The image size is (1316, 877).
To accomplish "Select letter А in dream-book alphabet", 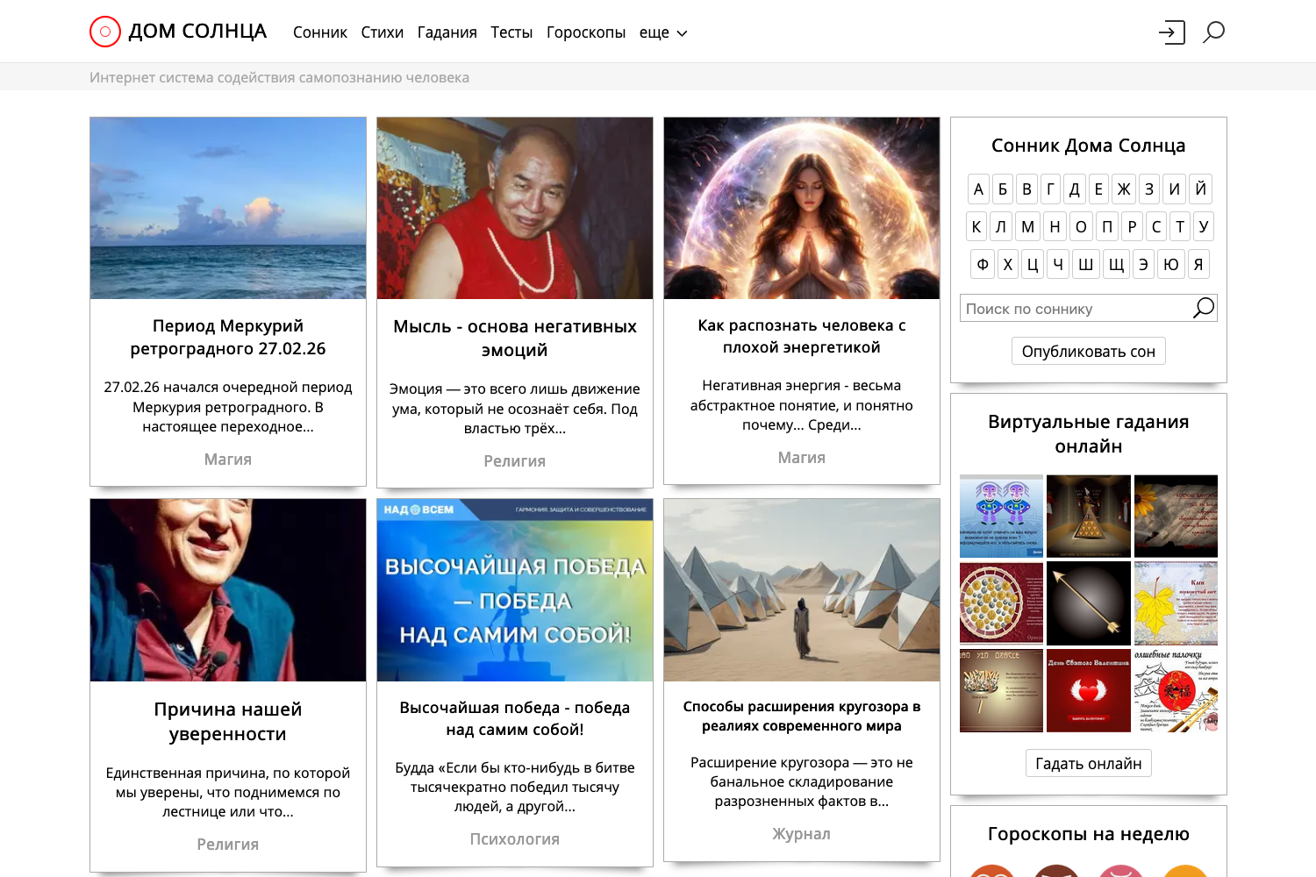I will (x=979, y=189).
